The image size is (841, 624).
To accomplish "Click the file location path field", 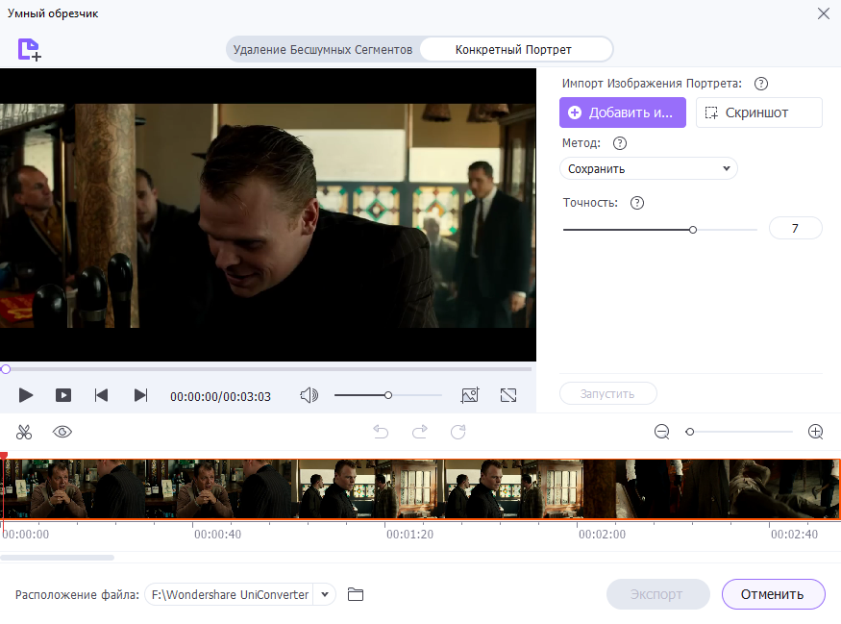I will tap(230, 594).
